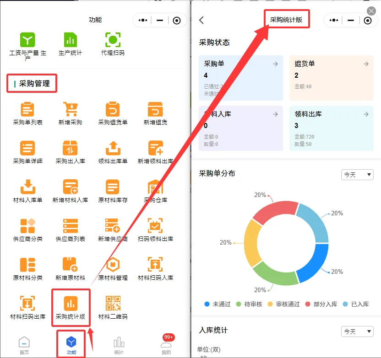381x358 pixels.
Task: Launch 采购统计版 statistics icon
Action: pos(70,303)
